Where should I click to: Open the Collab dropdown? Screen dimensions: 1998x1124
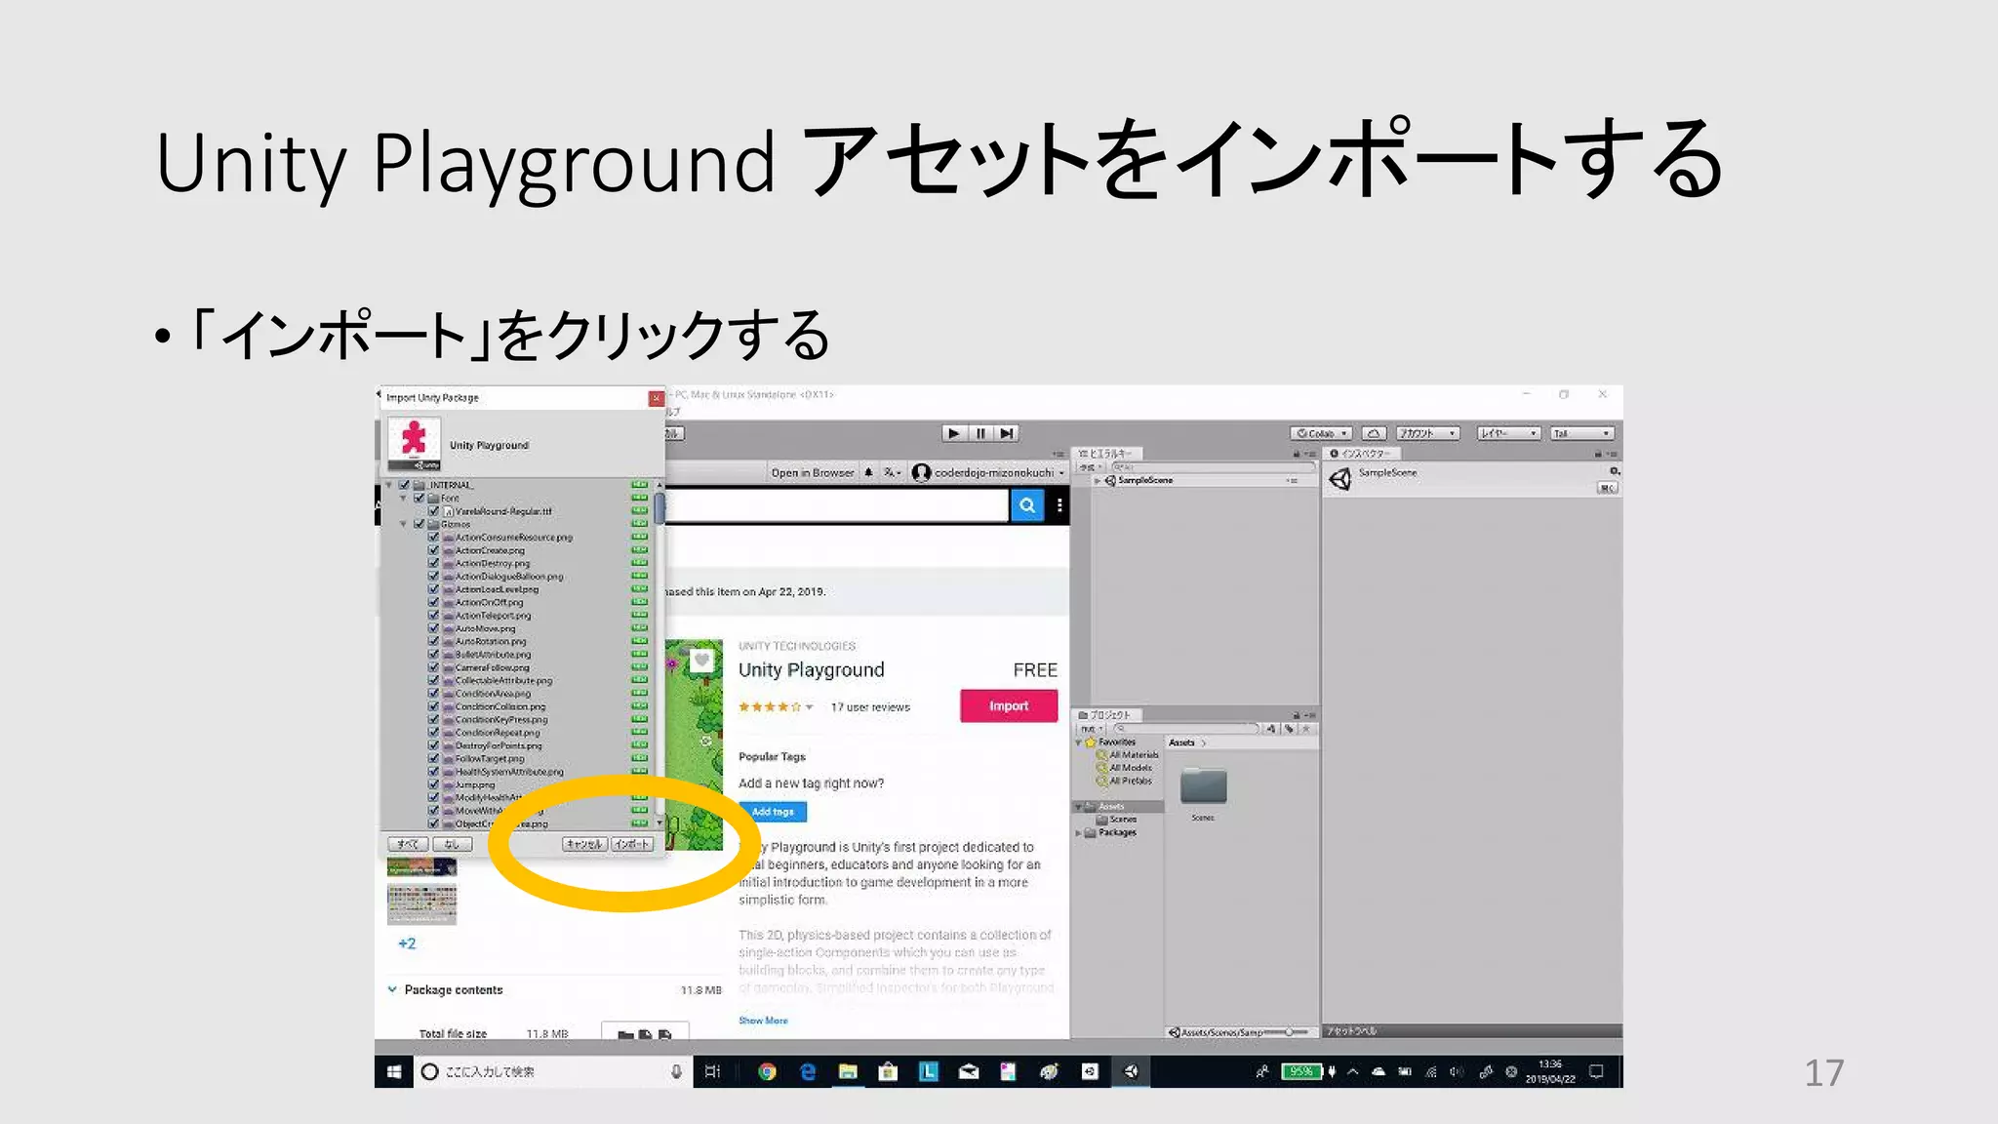pyautogui.click(x=1322, y=433)
